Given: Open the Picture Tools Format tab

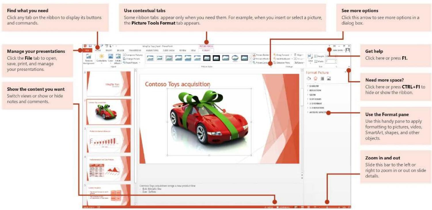Looking at the screenshot, I should coord(206,50).
